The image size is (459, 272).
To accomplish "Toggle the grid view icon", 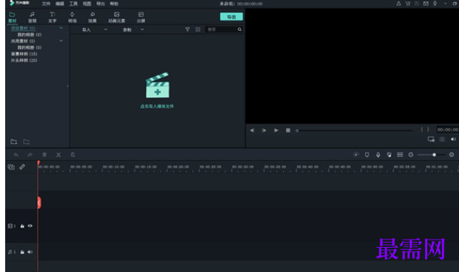I will 198,29.
